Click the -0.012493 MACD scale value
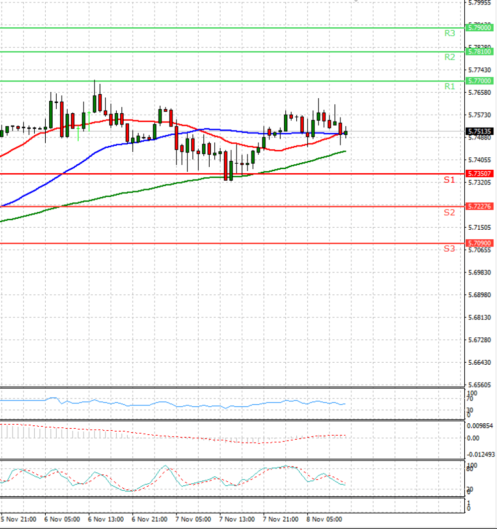Viewport: 497px width, 529px height. (x=481, y=455)
